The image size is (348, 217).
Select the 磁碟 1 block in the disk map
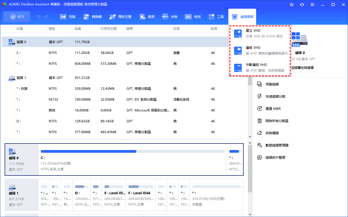coord(22,195)
